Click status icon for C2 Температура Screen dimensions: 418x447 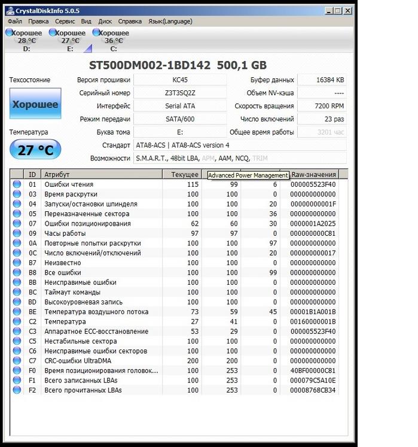click(x=17, y=321)
